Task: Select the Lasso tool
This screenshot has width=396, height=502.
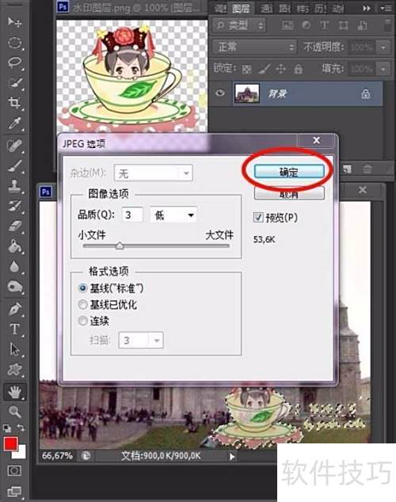Action: [14, 63]
